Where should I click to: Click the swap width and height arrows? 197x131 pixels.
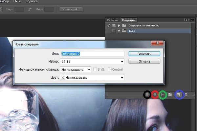(30, 9)
